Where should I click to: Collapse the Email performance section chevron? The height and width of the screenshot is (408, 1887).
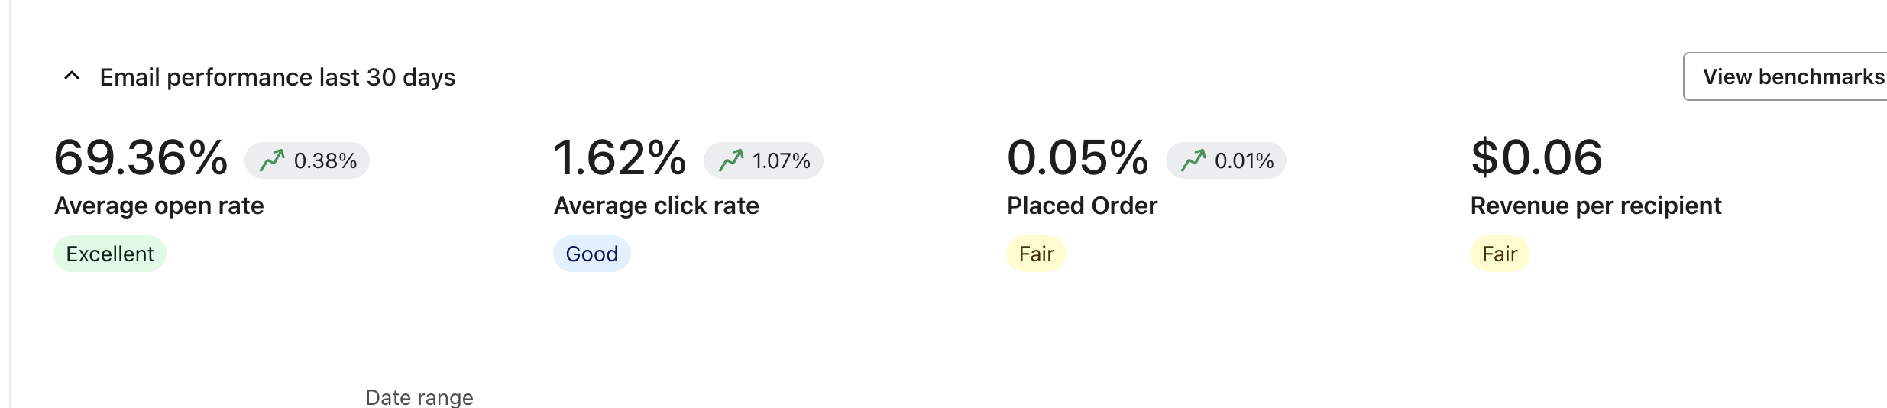[x=72, y=76]
